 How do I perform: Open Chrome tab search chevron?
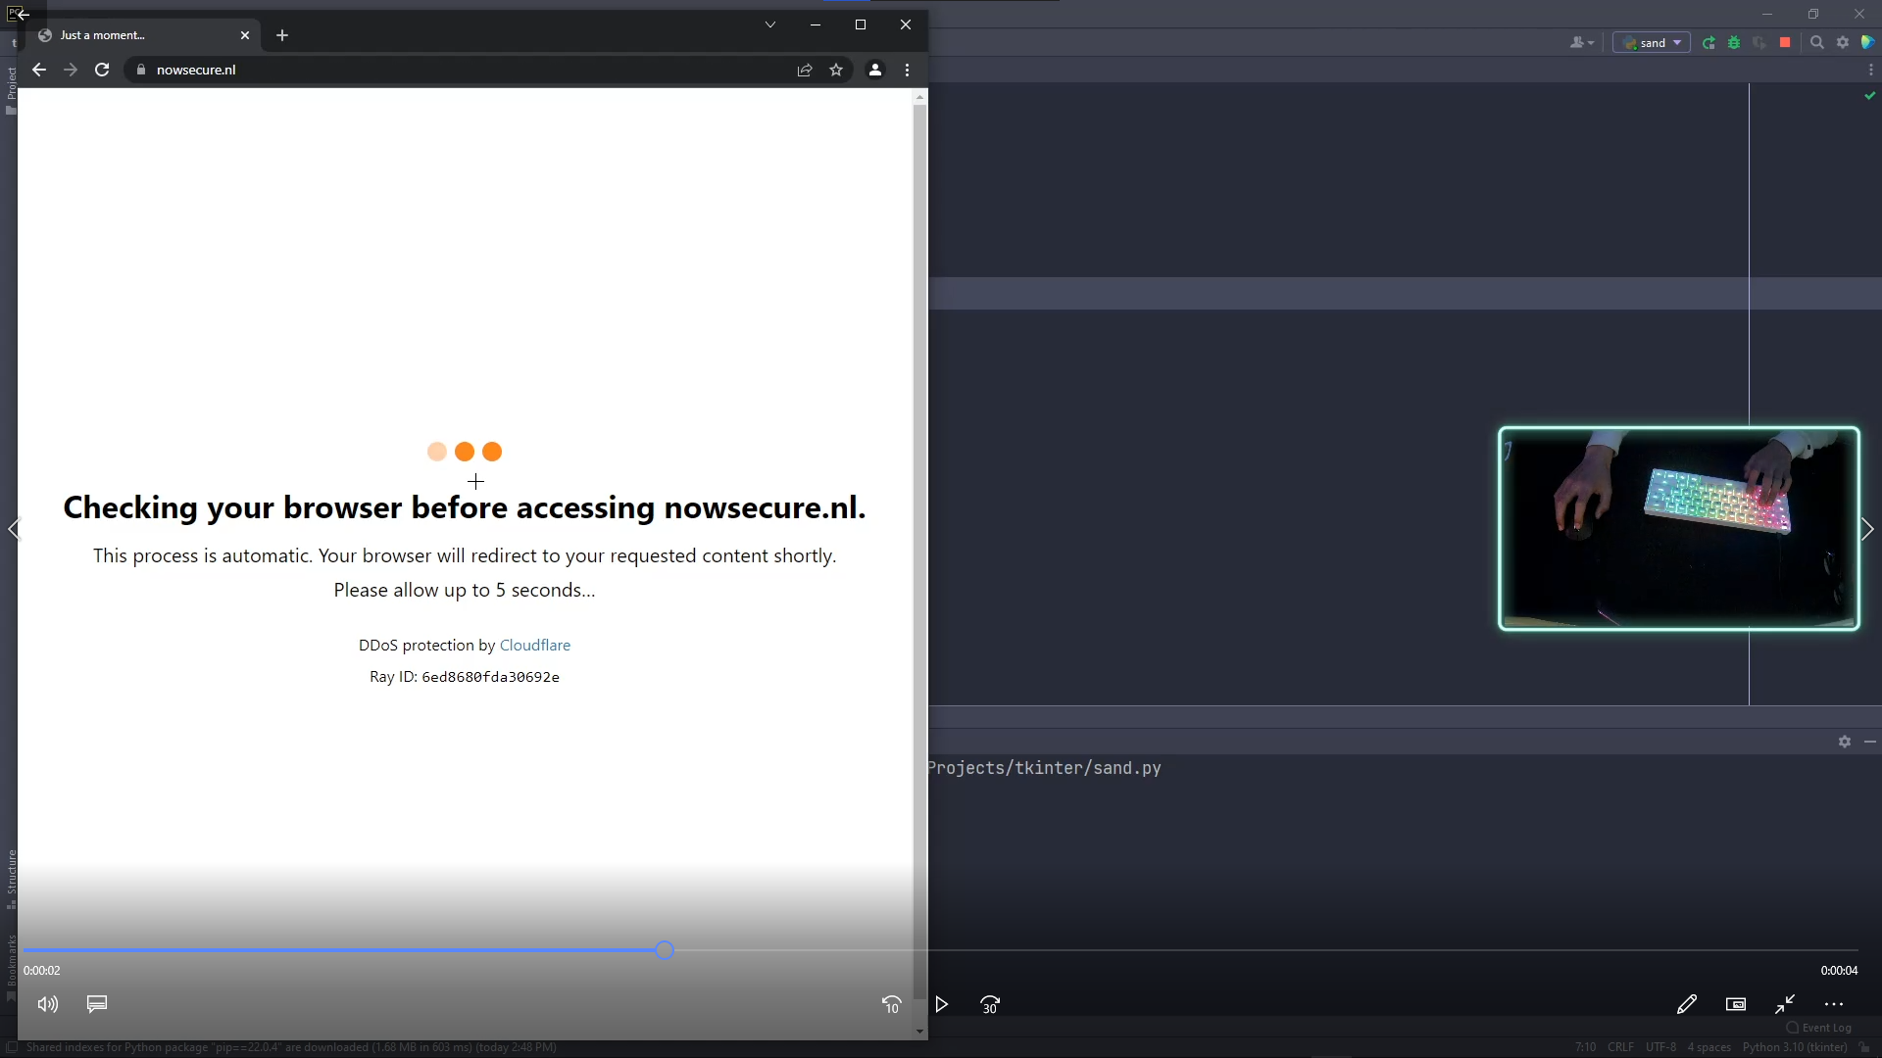770,24
